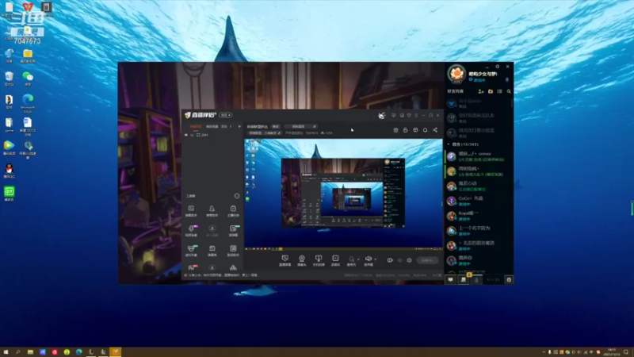
Task: Toggle the preview eye icon near settings gear
Action: pos(400,260)
